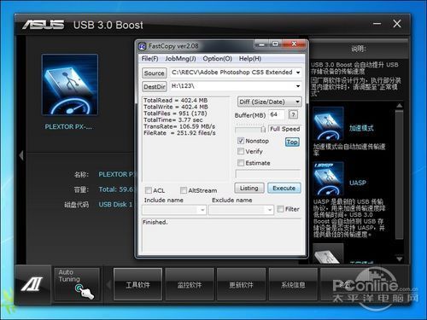
Task: Click the Auto Tuning button
Action: coord(77,284)
